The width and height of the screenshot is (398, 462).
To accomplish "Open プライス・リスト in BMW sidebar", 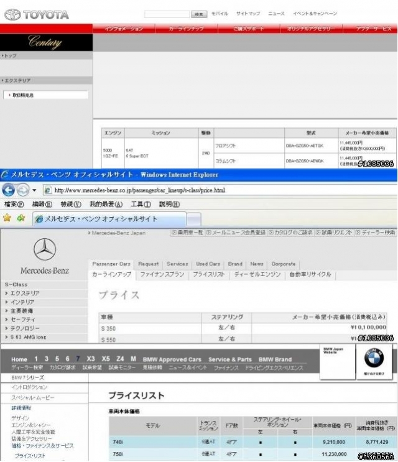I will coord(30,456).
